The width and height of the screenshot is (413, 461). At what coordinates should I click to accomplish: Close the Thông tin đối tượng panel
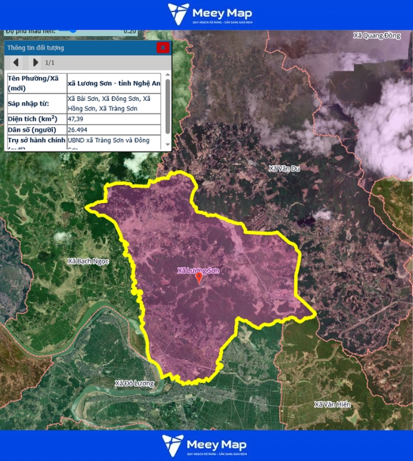163,48
